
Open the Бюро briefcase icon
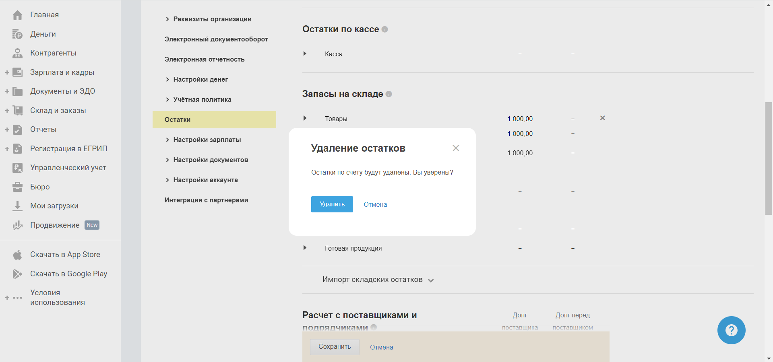pos(17,187)
